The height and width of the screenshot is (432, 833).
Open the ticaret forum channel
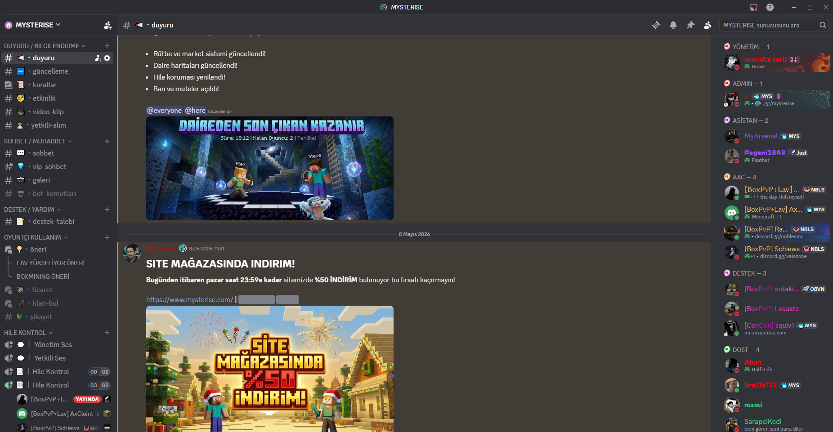58,290
